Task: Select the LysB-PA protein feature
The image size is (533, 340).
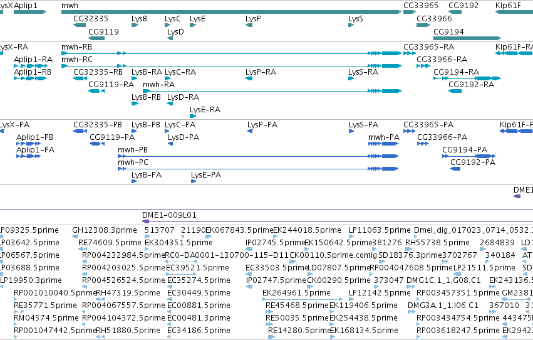Action: 134,181
